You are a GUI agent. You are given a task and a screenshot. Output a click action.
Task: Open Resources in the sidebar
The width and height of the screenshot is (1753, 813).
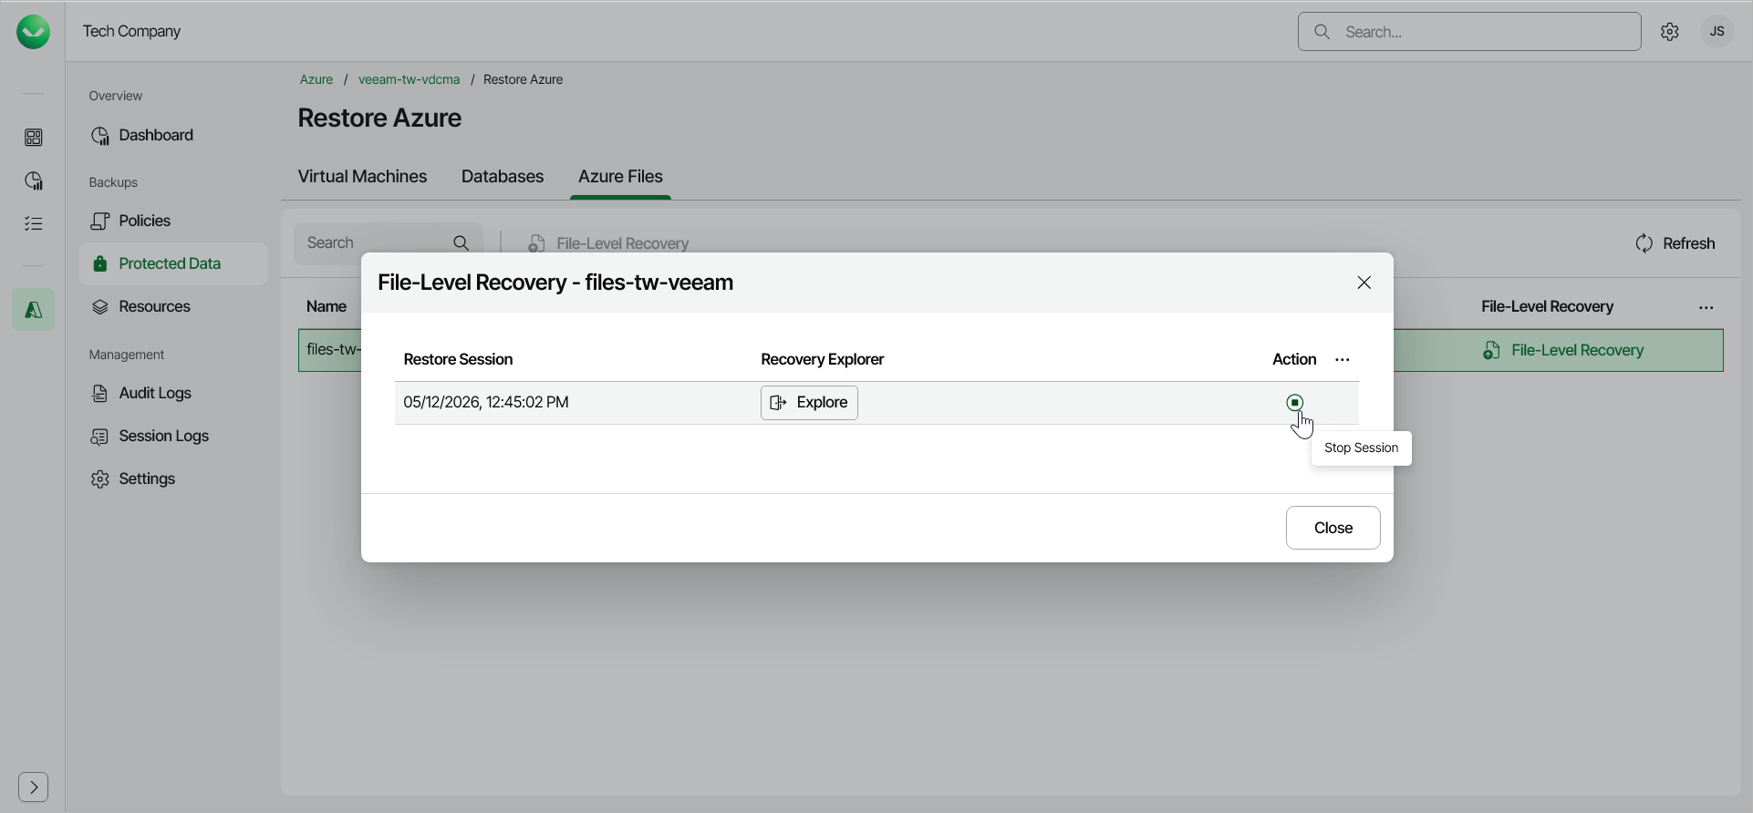173,306
